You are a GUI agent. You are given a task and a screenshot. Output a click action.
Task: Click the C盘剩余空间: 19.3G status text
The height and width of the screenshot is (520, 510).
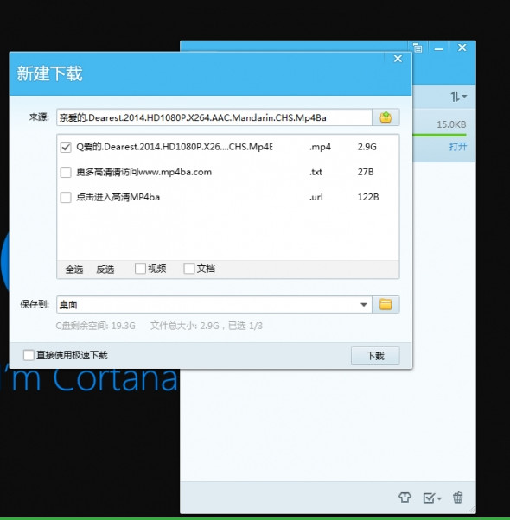click(x=96, y=326)
